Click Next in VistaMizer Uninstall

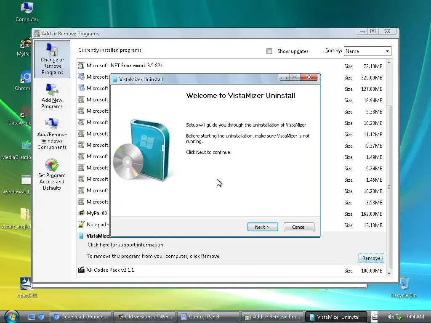click(263, 227)
